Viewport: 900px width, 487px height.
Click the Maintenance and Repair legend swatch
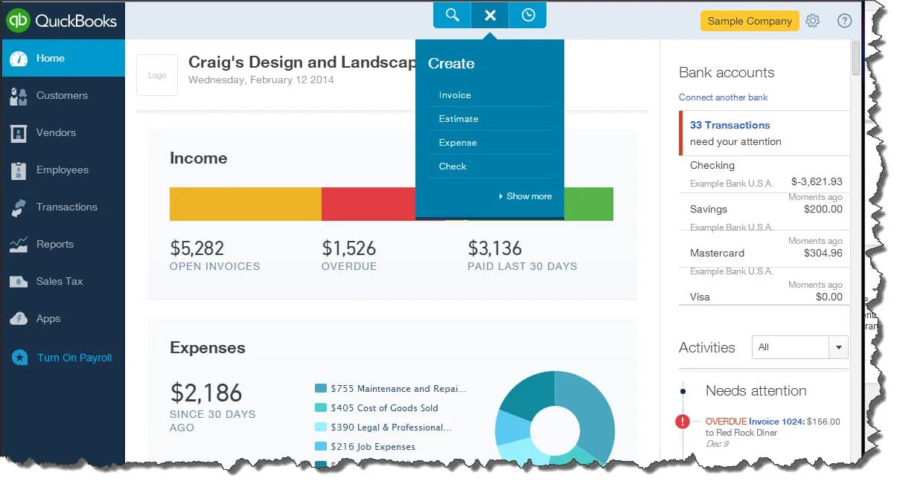pos(321,388)
